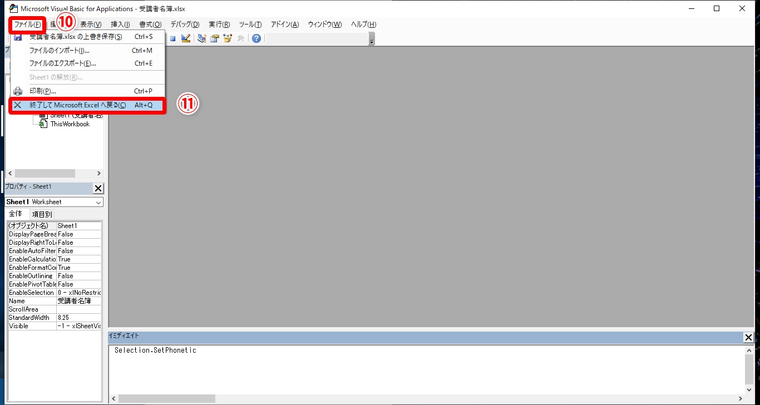Close the Immediate window panel
The height and width of the screenshot is (405, 760).
tap(748, 337)
